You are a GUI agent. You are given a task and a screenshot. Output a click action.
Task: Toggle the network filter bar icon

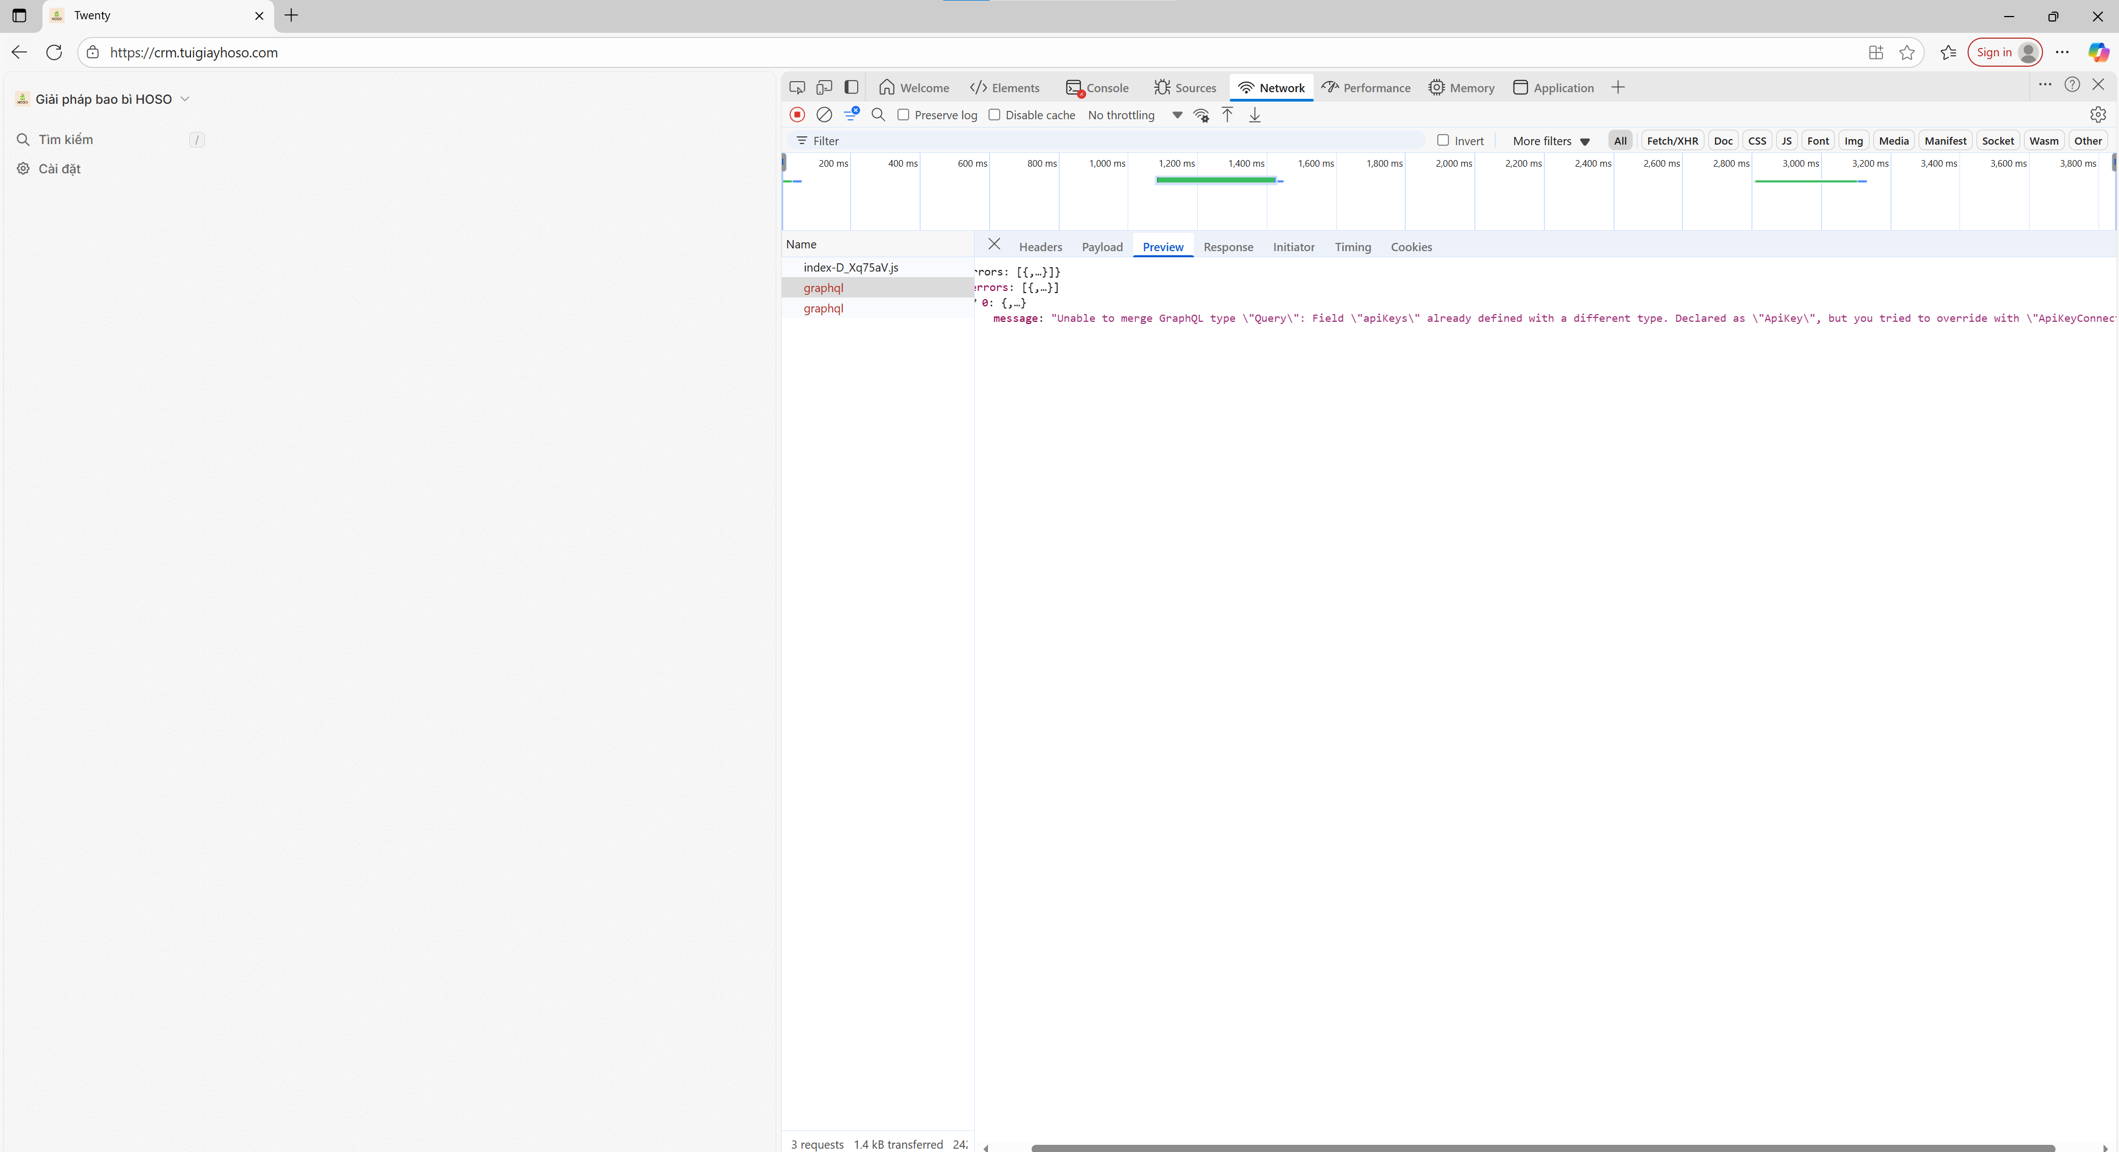pyautogui.click(x=851, y=114)
